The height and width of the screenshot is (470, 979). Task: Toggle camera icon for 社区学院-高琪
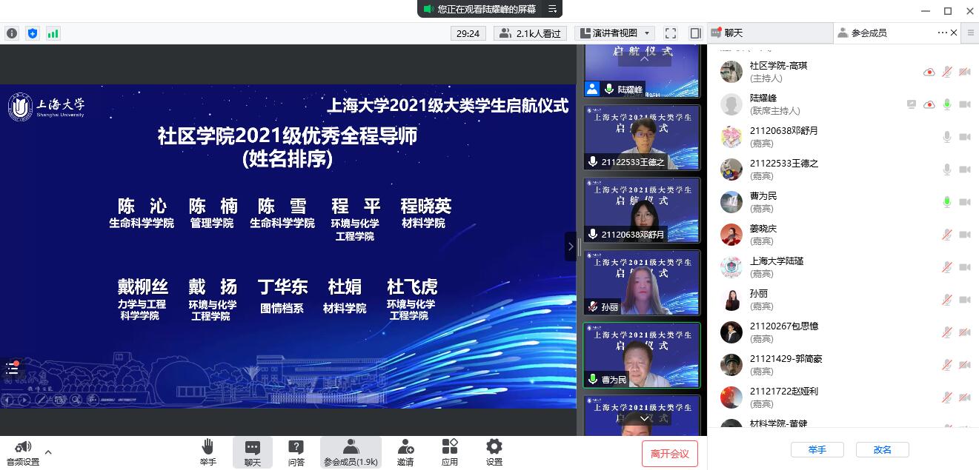pyautogui.click(x=965, y=72)
